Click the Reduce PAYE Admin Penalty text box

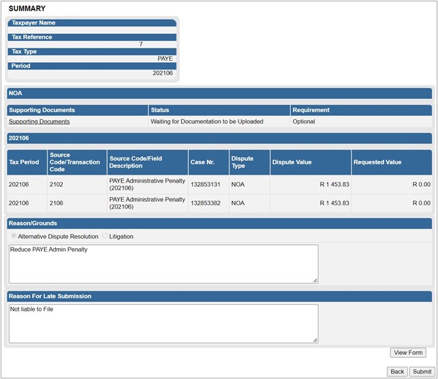tap(162, 263)
